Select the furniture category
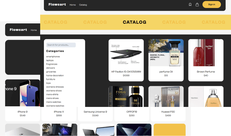 51,79
